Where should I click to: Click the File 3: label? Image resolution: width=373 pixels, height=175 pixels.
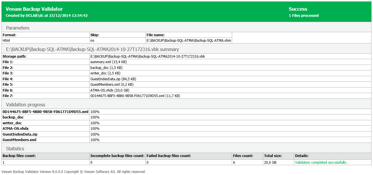[8, 73]
